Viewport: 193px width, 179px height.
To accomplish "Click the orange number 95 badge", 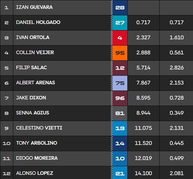I will [x=120, y=53].
